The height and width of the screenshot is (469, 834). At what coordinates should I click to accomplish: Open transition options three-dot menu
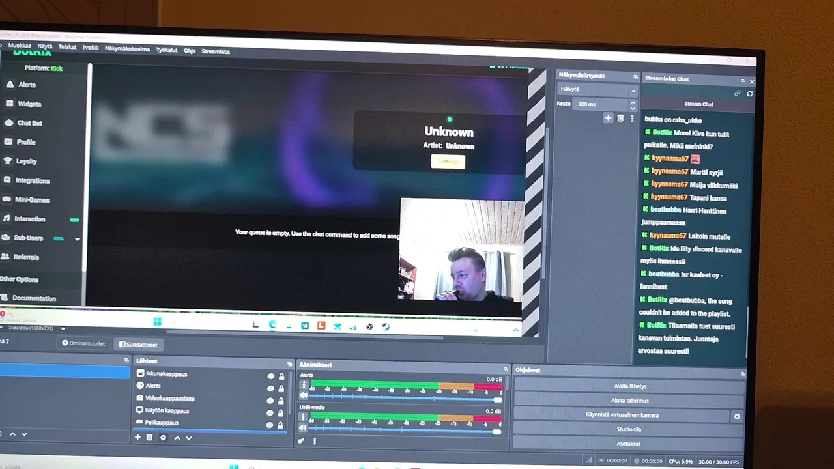coord(632,119)
